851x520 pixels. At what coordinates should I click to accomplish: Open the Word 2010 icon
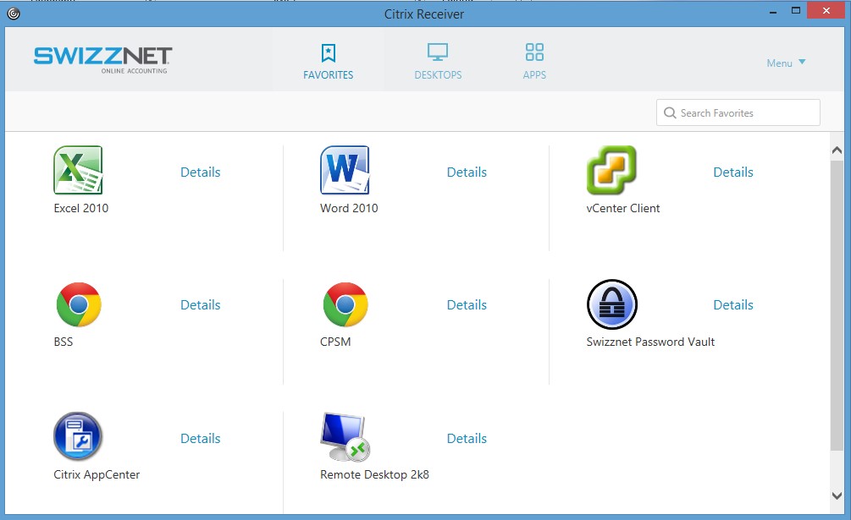coord(345,170)
